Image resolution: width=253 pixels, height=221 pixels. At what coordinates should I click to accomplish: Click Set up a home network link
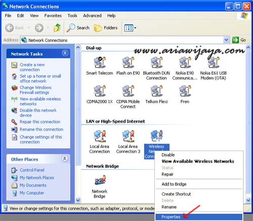[x=40, y=79]
